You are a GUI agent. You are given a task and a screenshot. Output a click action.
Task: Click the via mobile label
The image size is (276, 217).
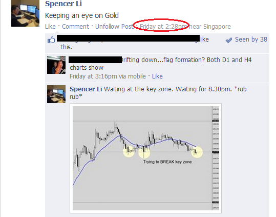(132, 76)
